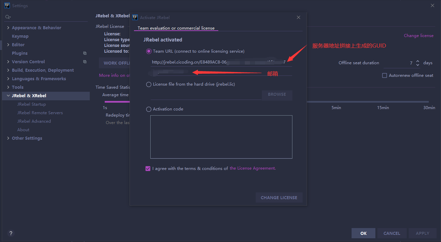
Task: Switch to Team evaluation or commercial license tab
Action: pos(176,28)
